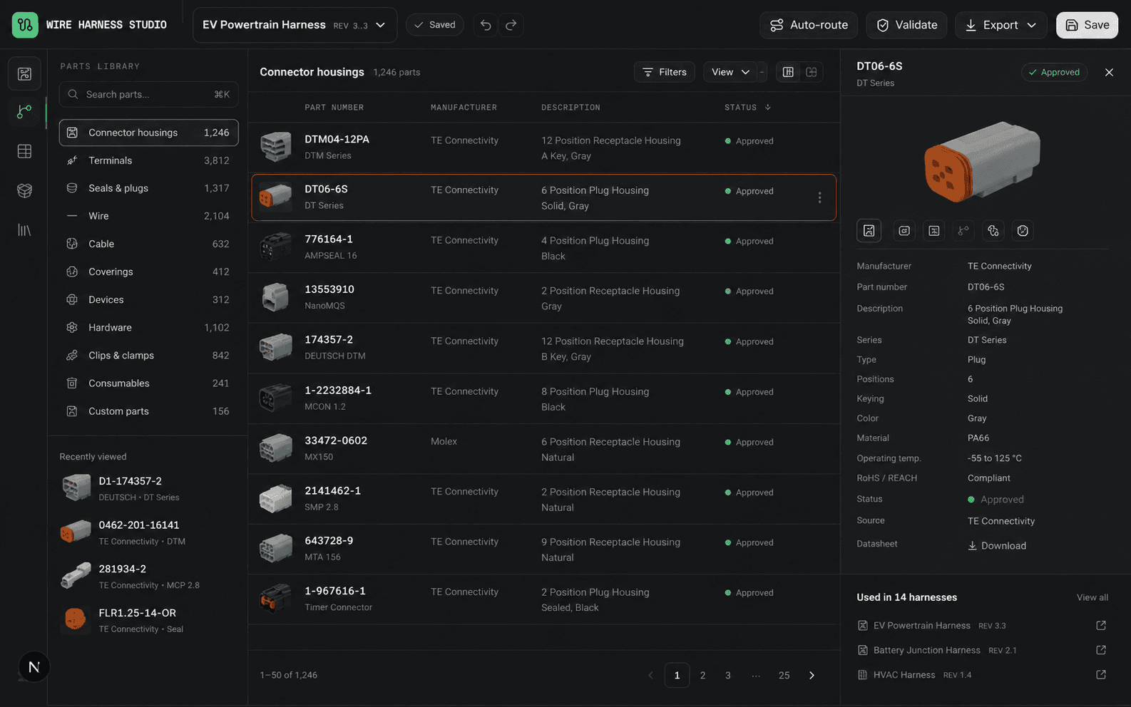This screenshot has width=1131, height=707.
Task: Open external link for EV Powertrain Harness
Action: (1101, 626)
